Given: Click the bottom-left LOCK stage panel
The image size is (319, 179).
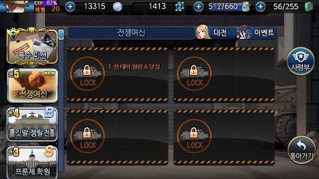Looking at the screenshot, I should pos(117,137).
